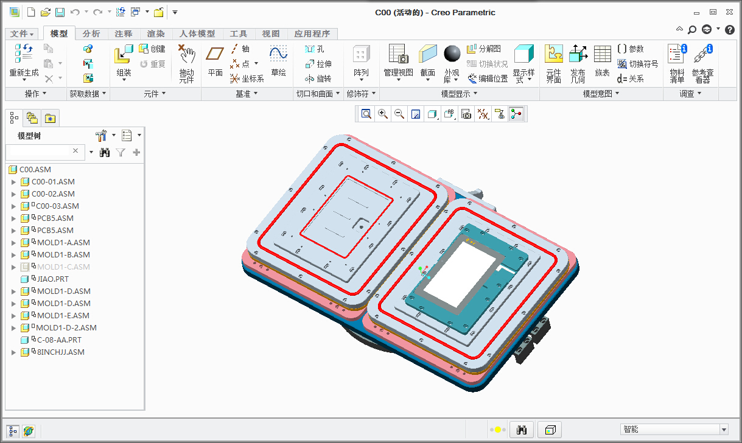Create a 坐标系 coordinate system
This screenshot has width=742, height=443.
pos(247,78)
